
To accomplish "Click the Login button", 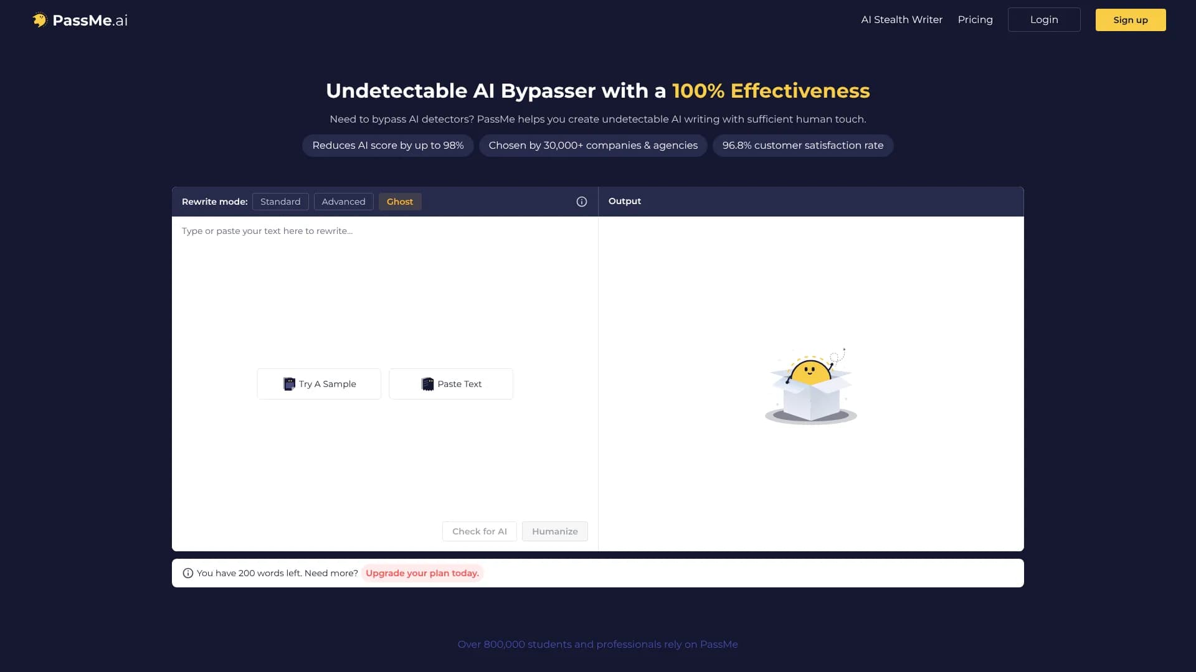I will click(x=1043, y=19).
